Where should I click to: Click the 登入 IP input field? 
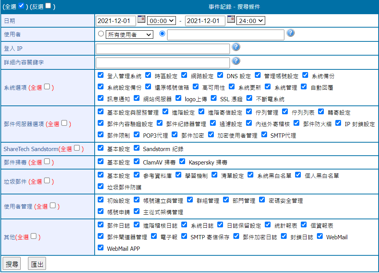click(x=162, y=49)
